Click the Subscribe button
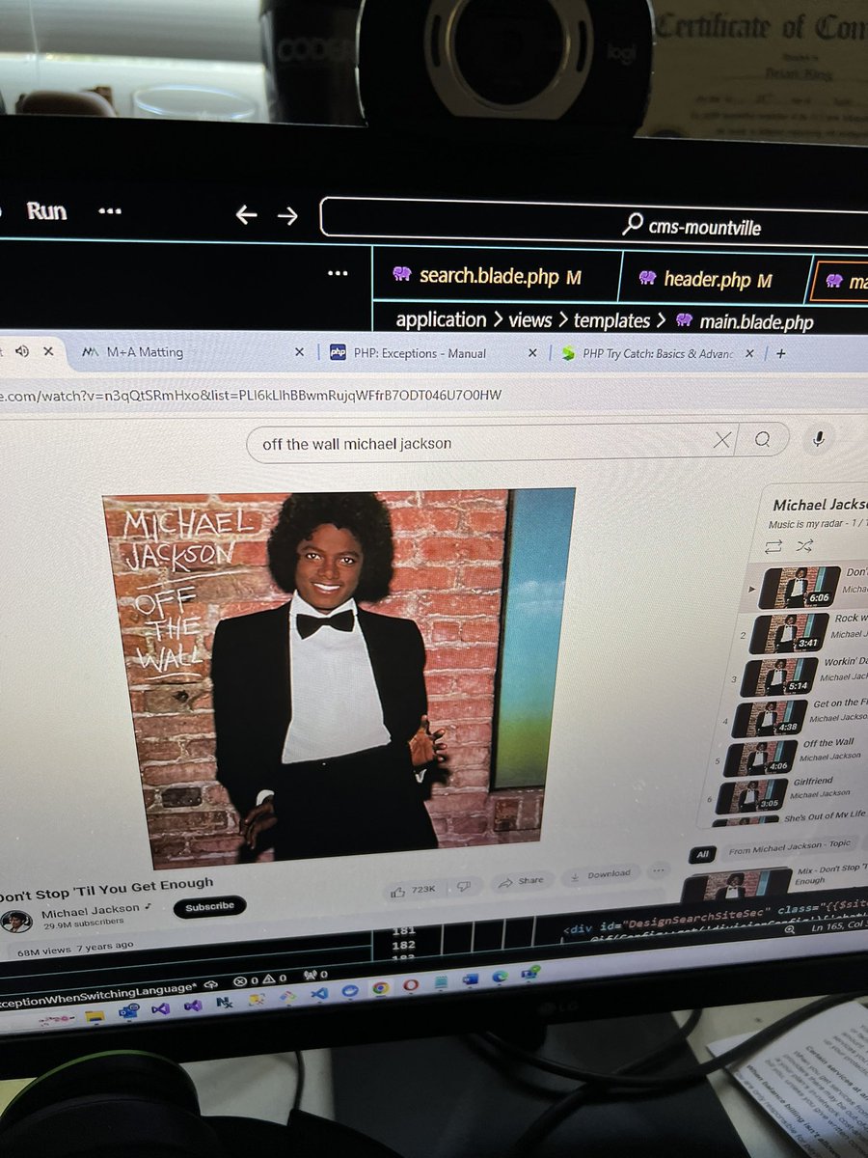The height and width of the screenshot is (1158, 868). pyautogui.click(x=209, y=907)
